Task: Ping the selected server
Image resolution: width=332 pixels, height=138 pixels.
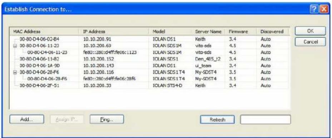Action: (107, 119)
